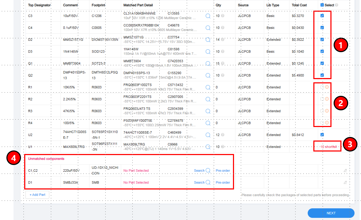This screenshot has height=220, width=361.
Task: Click the edit pencil in the D1 row
Action: [345, 182]
